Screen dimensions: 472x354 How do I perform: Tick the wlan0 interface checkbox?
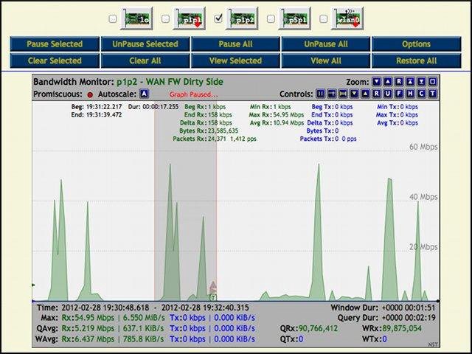coord(323,18)
